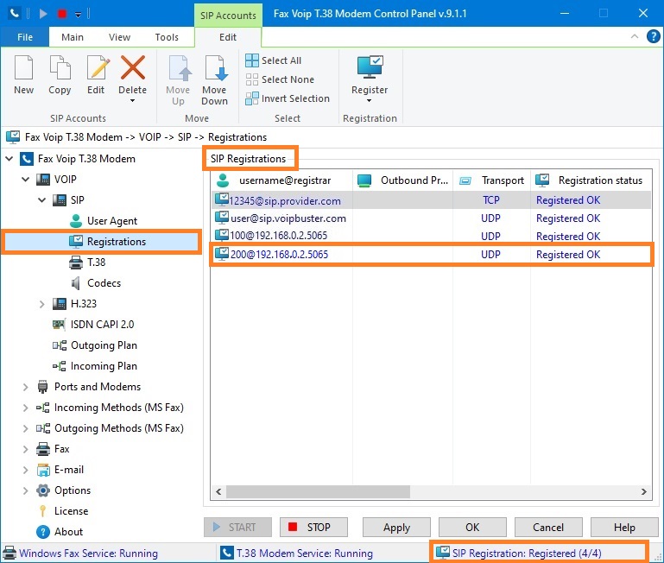Click the Transport column header
This screenshot has width=664, height=563.
(491, 180)
